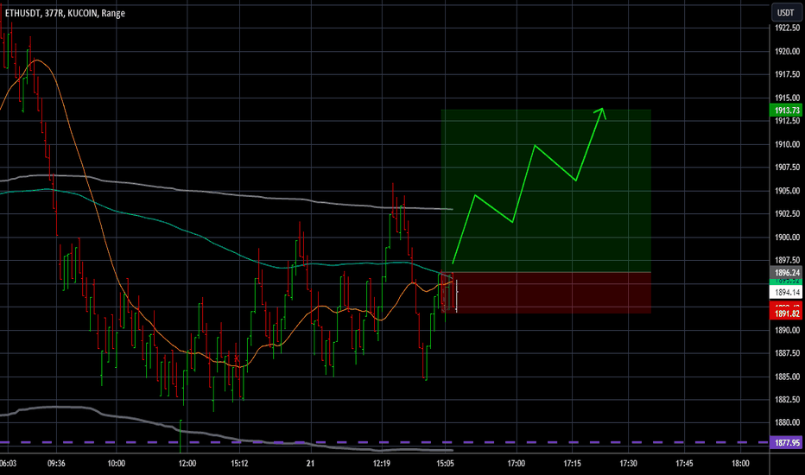The image size is (805, 475).
Task: Click the 1880.00 price axis value
Action: pos(787,422)
